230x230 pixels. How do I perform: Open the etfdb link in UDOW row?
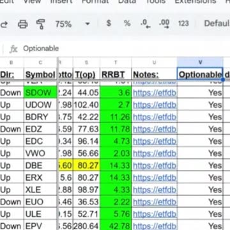155,105
